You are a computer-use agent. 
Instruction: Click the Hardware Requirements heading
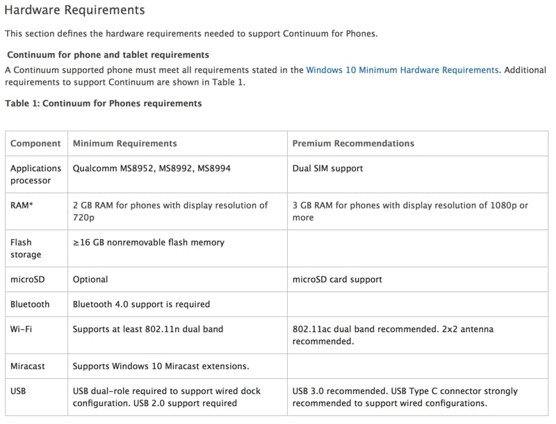tap(75, 10)
